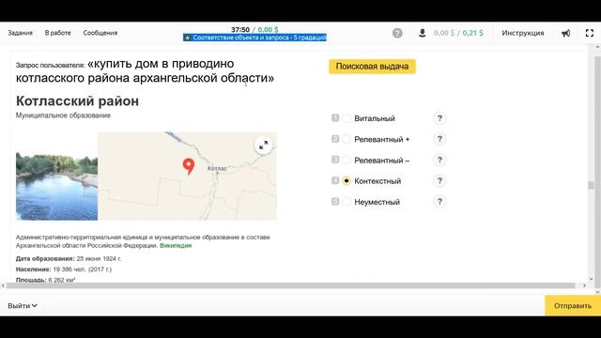Select the Неуместный radio option
Screen dimensions: 601x338
tap(347, 202)
